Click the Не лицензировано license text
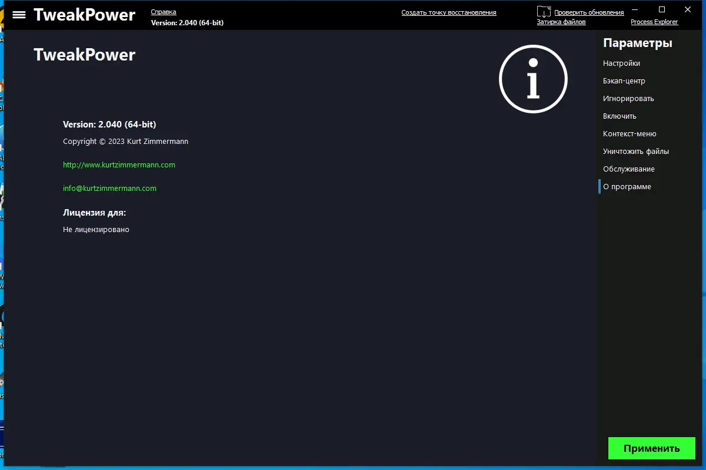706x470 pixels. click(96, 230)
